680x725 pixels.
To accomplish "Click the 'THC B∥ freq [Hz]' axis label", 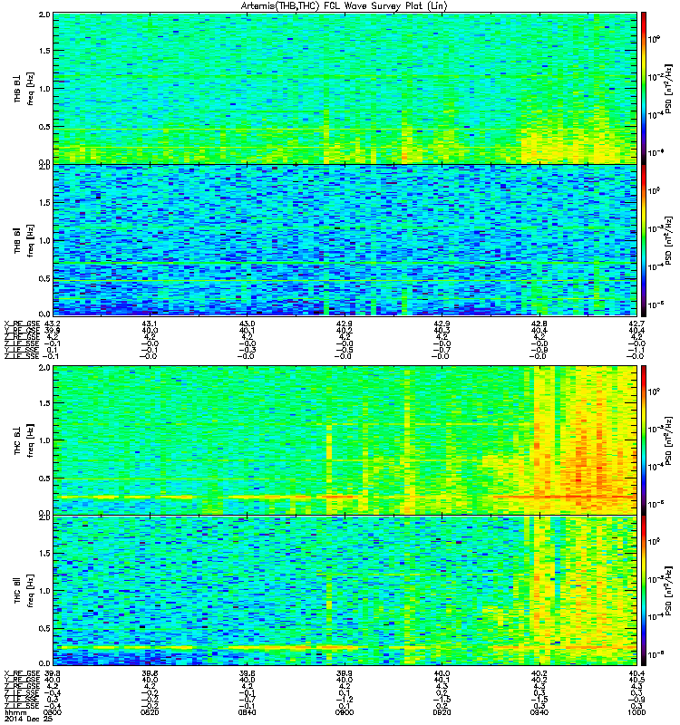I will [24, 591].
